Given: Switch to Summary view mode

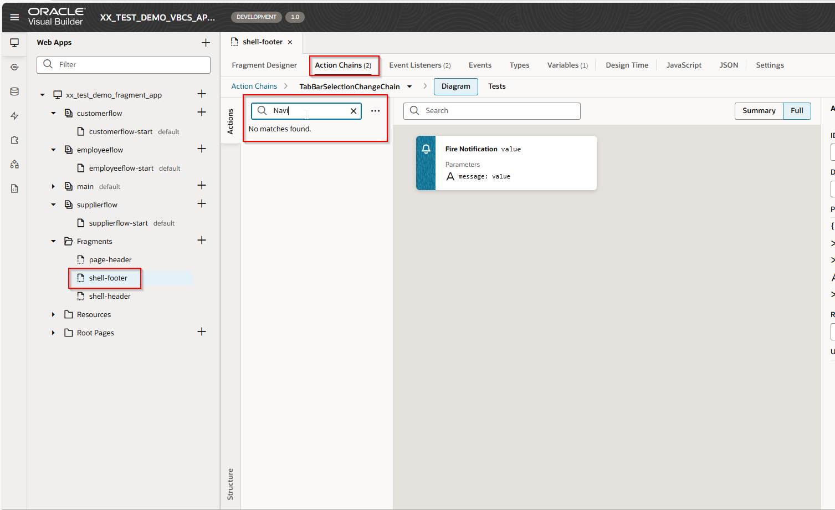Looking at the screenshot, I should click(x=759, y=111).
